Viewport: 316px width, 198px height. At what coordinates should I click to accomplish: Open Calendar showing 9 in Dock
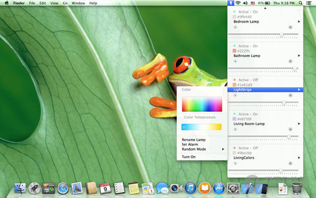pos(105,188)
